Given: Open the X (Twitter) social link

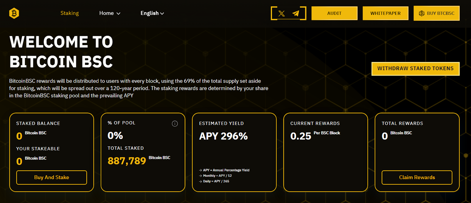Looking at the screenshot, I should 281,14.
